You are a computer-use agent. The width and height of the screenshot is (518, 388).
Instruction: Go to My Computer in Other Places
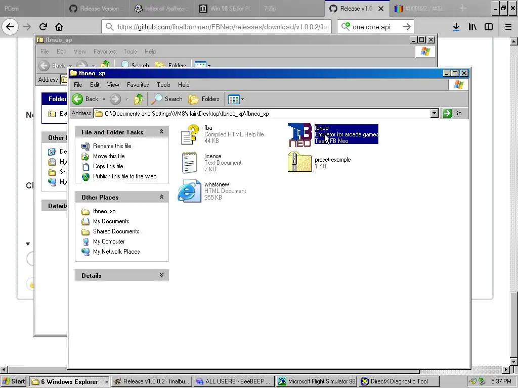[x=109, y=241]
